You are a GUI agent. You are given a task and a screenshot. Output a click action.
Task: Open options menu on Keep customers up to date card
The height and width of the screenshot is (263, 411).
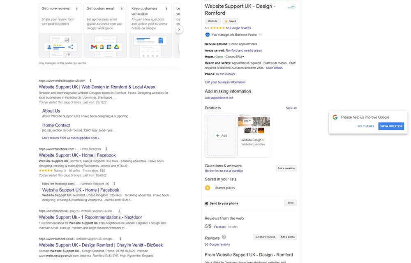coord(167,8)
